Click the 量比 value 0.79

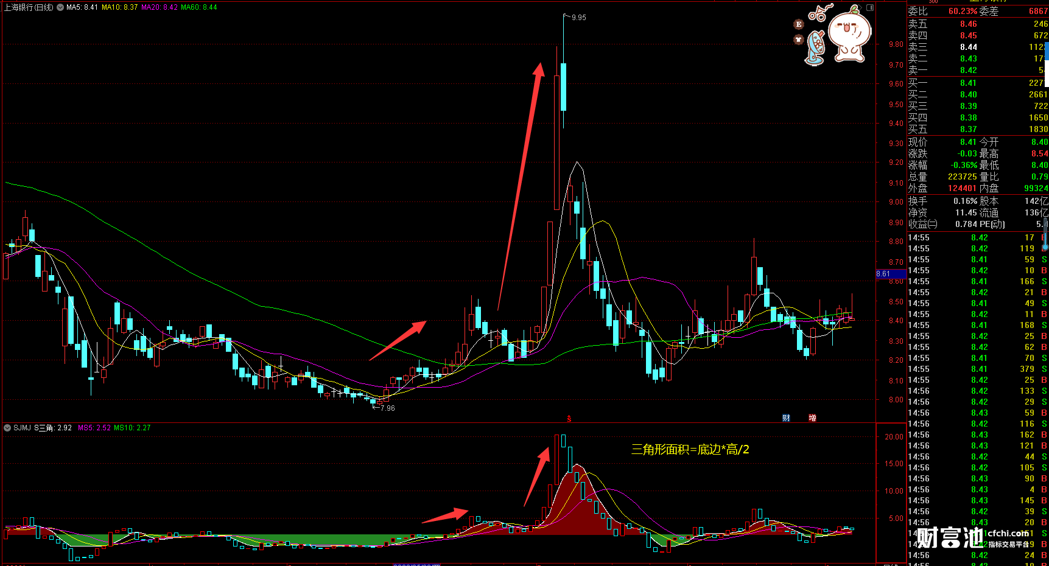coord(1039,177)
